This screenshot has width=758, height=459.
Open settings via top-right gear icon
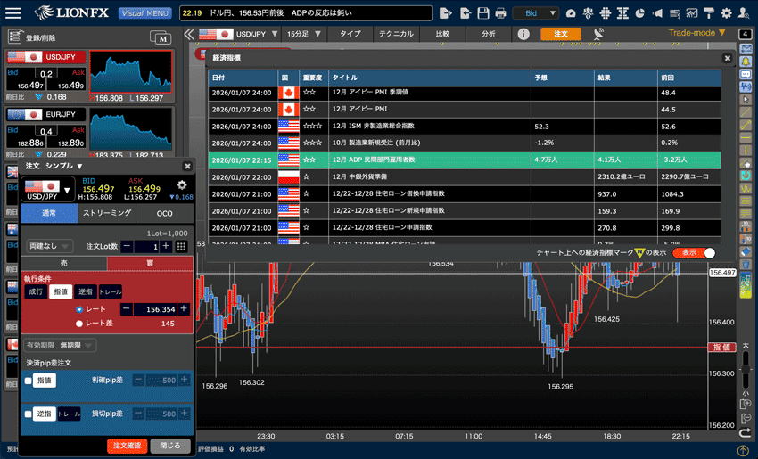coord(726,13)
